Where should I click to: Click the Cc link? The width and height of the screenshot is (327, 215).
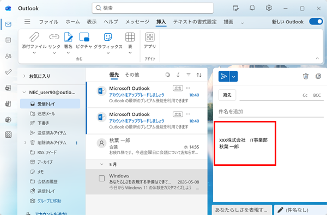305,95
